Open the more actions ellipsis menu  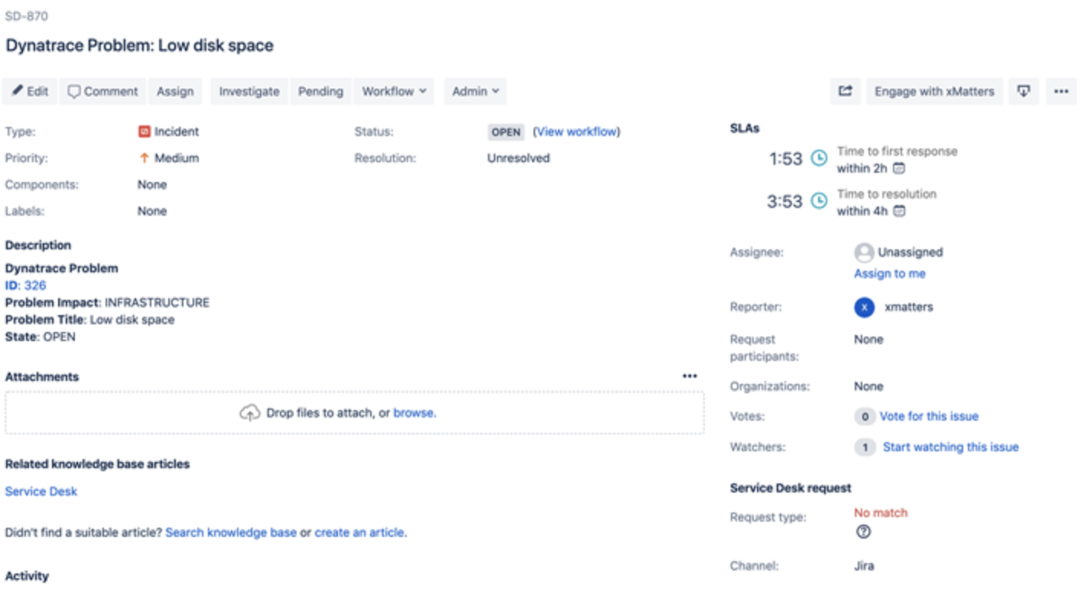[x=1060, y=91]
